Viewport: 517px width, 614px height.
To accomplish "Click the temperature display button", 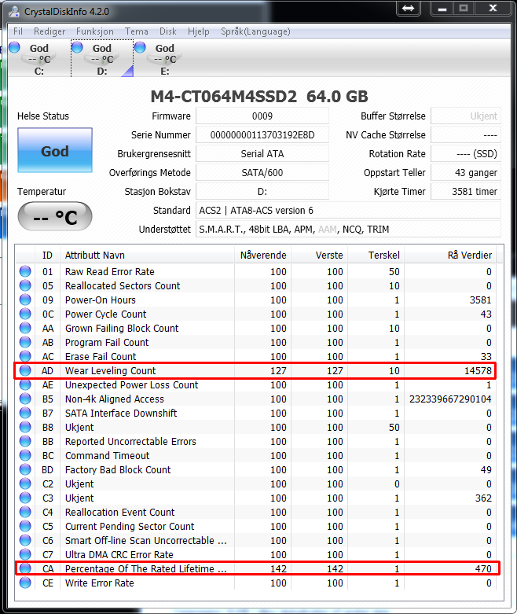I will (55, 216).
